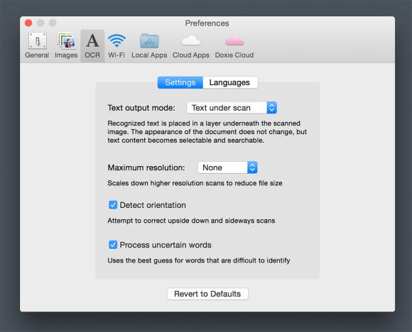Viewport: 412px width, 332px height.
Task: Open the General preferences pane icon
Action: [38, 40]
